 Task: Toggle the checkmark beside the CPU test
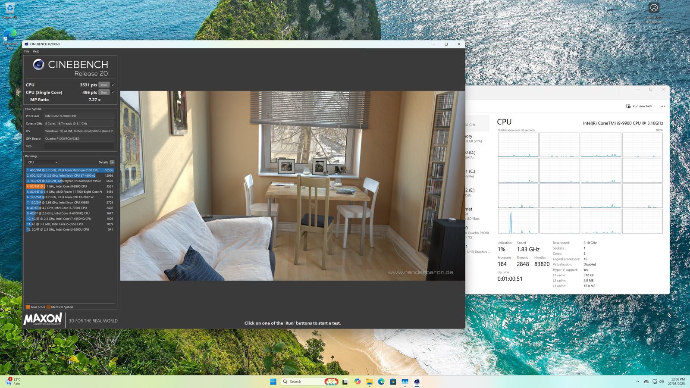(113, 85)
